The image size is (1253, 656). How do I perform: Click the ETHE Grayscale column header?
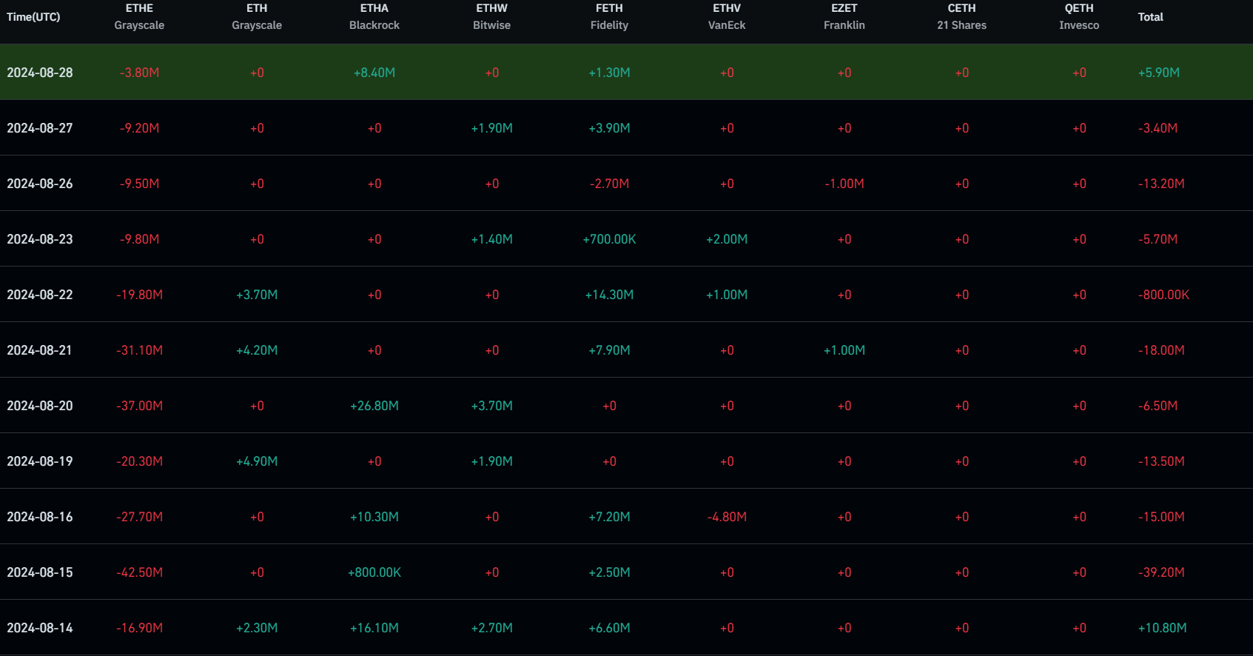[x=139, y=17]
